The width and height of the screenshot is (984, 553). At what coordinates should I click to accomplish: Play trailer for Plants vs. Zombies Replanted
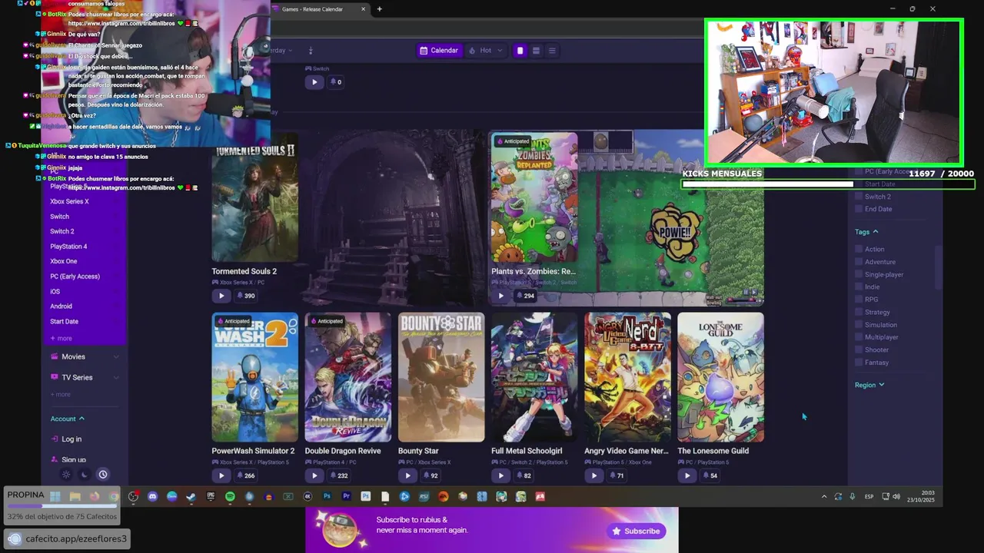coord(500,296)
